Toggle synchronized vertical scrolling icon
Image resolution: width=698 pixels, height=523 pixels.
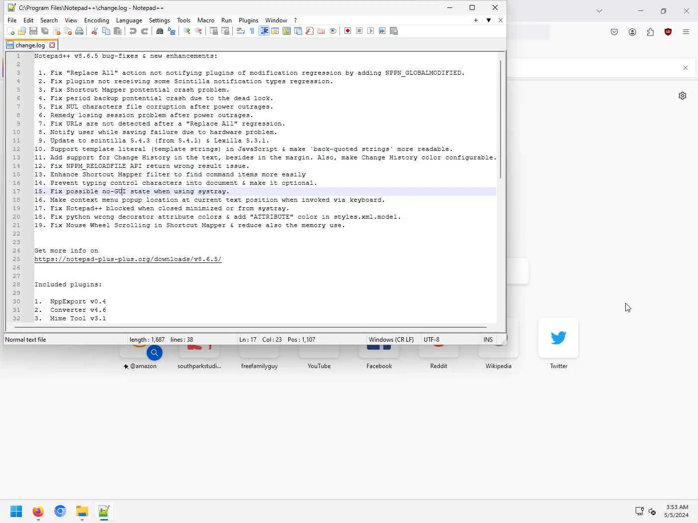point(213,31)
